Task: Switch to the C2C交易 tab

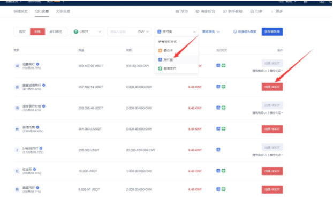Action: [x=42, y=11]
